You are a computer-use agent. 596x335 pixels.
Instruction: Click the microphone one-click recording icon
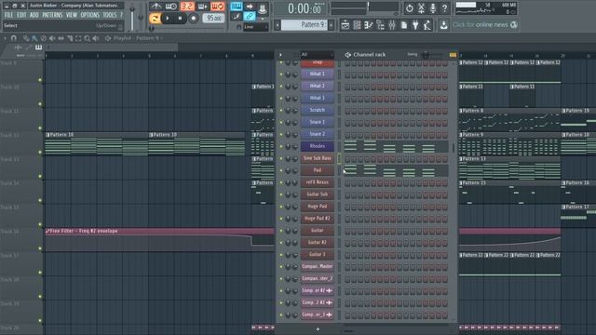click(x=433, y=8)
